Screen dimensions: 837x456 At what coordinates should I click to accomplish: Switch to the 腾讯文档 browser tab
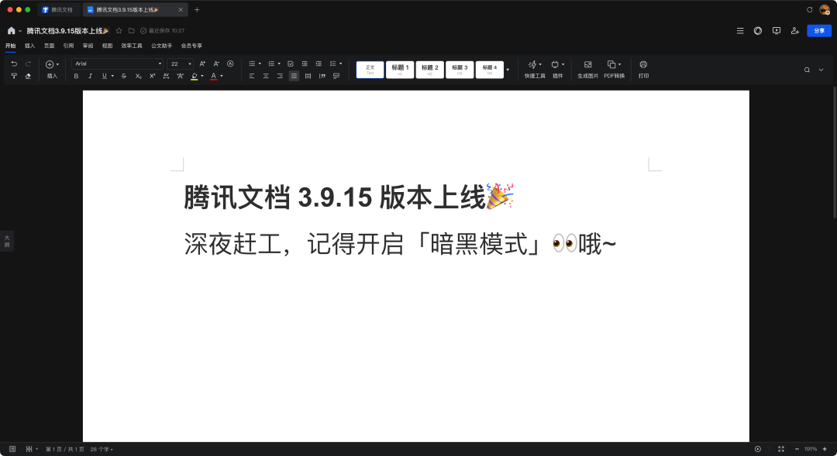59,9
